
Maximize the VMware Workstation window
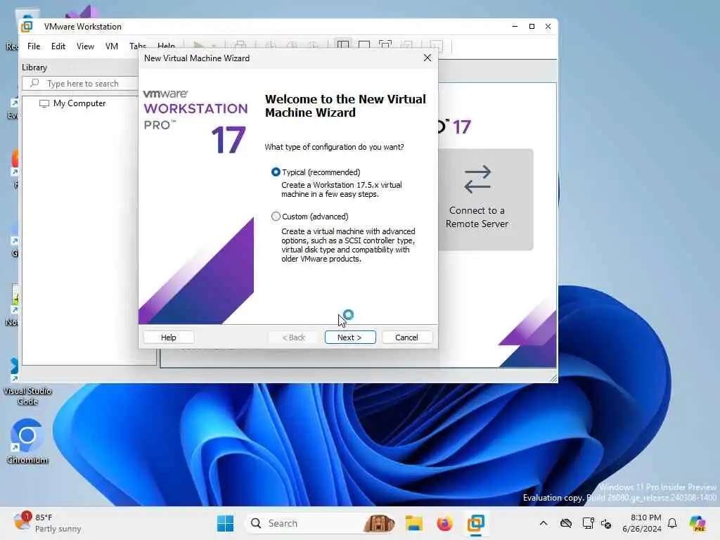[532, 27]
